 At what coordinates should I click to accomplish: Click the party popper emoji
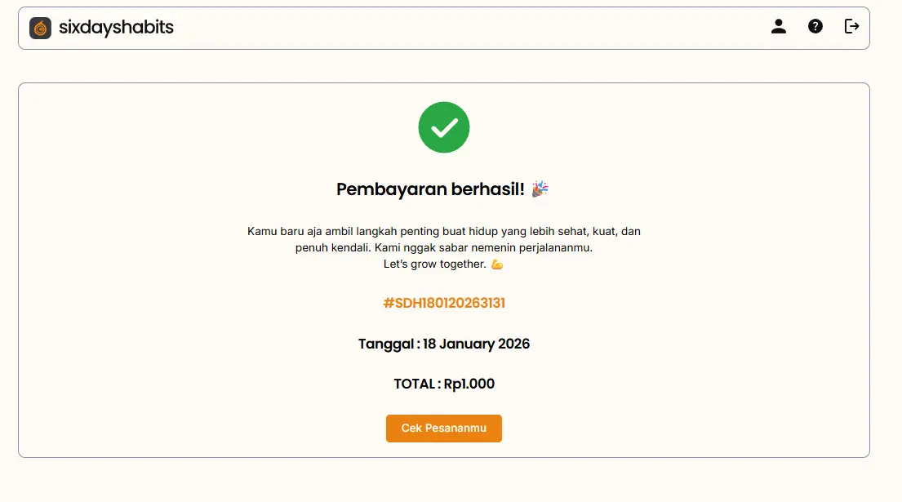click(x=540, y=189)
